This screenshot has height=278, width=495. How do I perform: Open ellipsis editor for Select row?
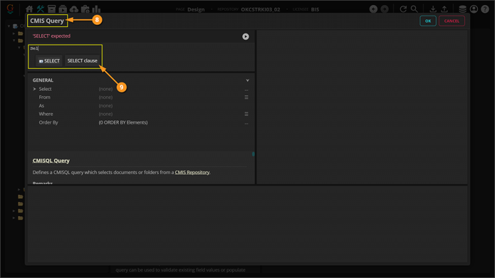[x=246, y=90]
